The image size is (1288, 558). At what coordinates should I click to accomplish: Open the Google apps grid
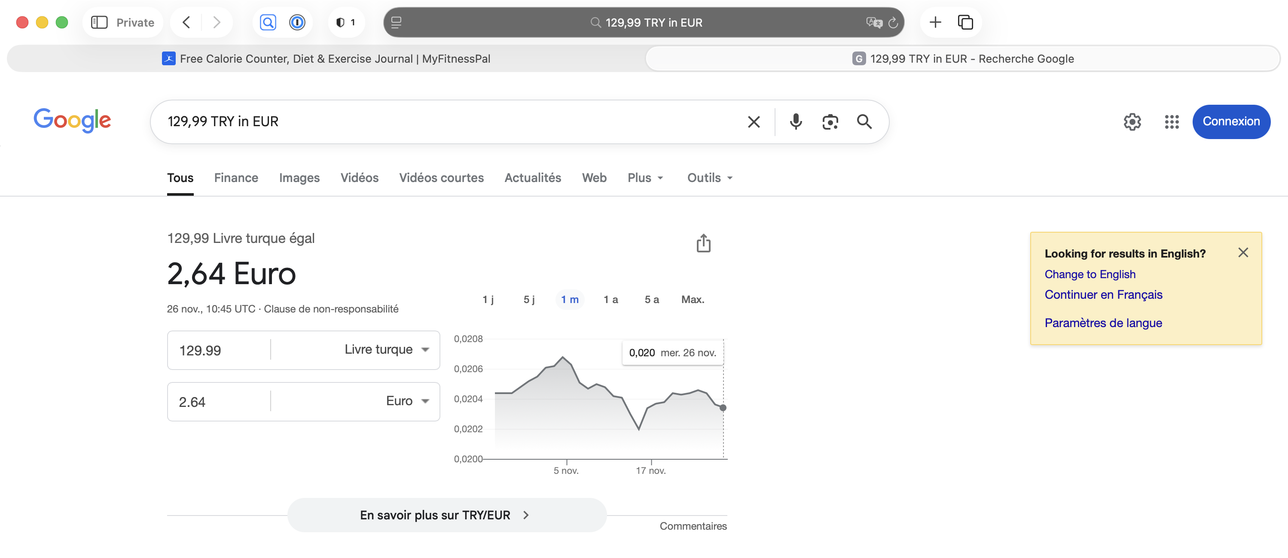click(x=1172, y=121)
